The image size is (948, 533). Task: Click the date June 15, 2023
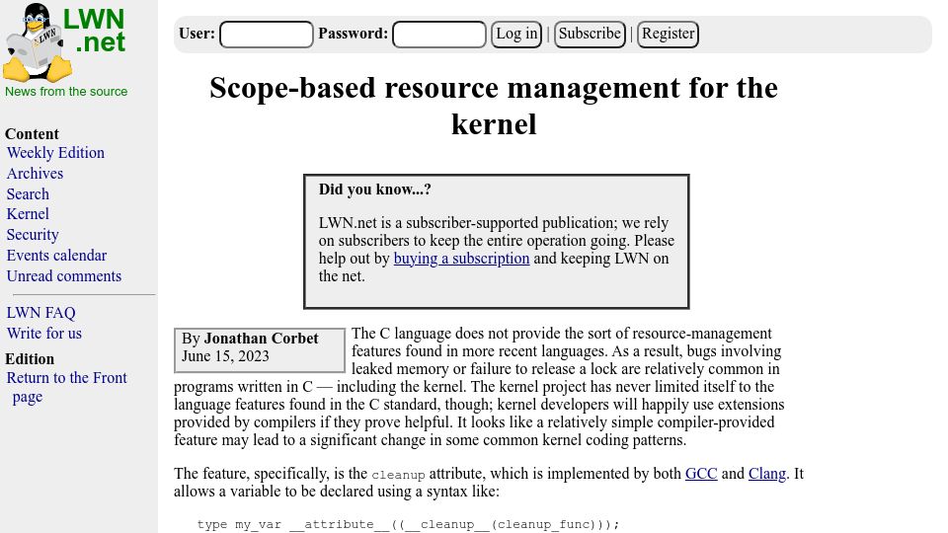[x=225, y=356]
